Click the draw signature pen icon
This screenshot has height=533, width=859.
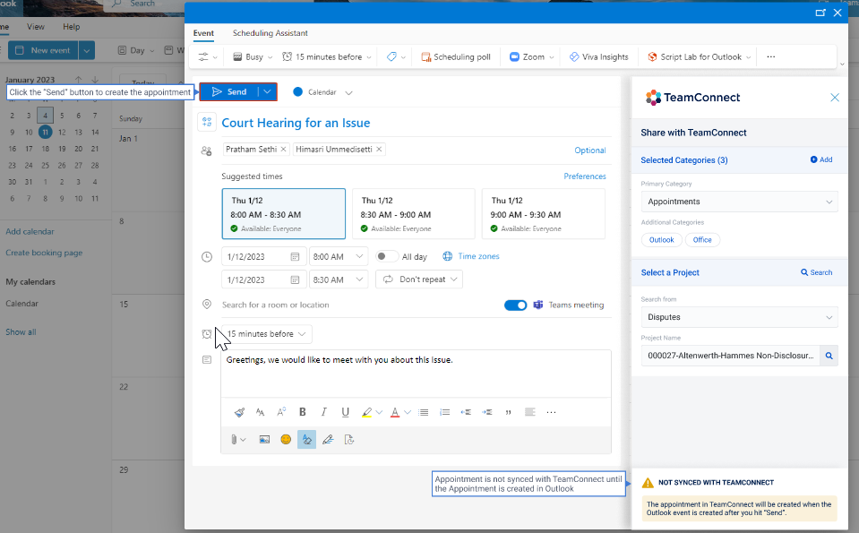coord(328,439)
